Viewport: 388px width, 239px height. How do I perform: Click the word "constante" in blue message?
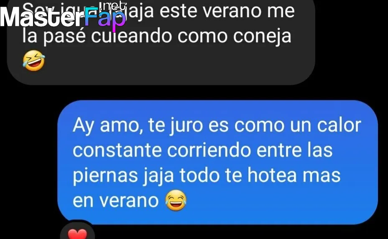click(117, 150)
